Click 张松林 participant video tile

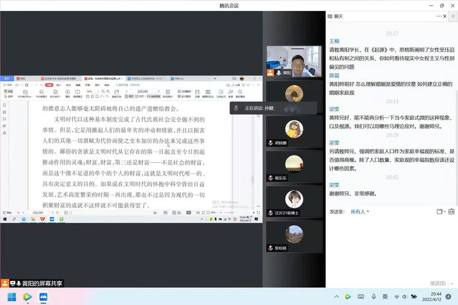tap(294, 236)
